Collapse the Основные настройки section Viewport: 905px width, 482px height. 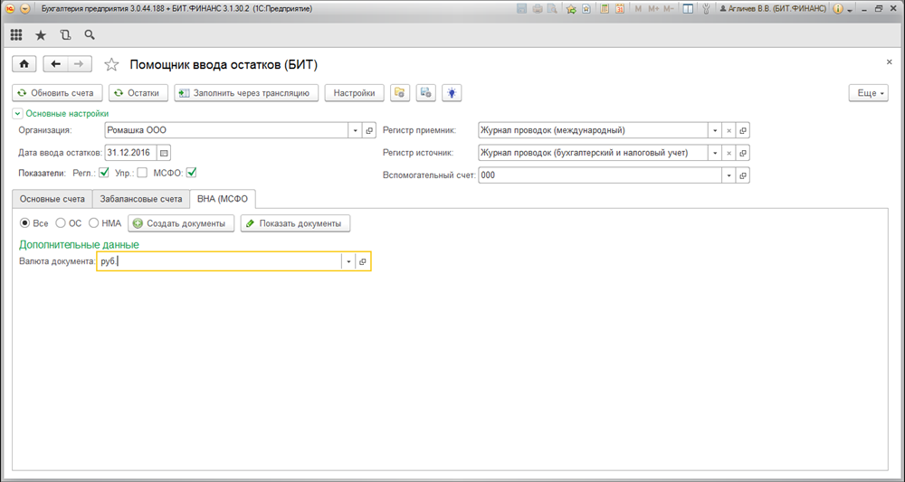(x=17, y=114)
